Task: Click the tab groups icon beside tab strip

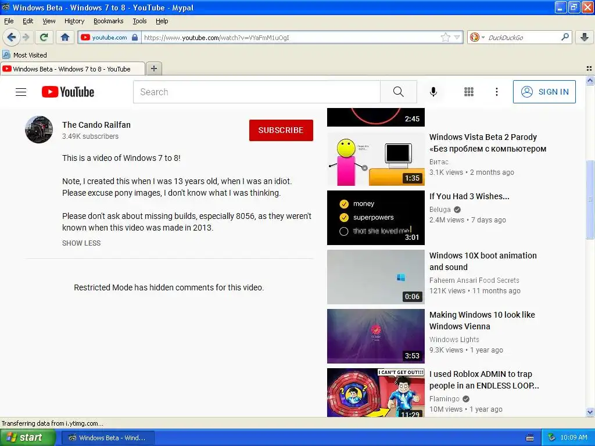Action: pyautogui.click(x=589, y=69)
